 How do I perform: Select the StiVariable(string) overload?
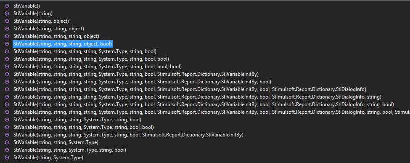(x=33, y=13)
